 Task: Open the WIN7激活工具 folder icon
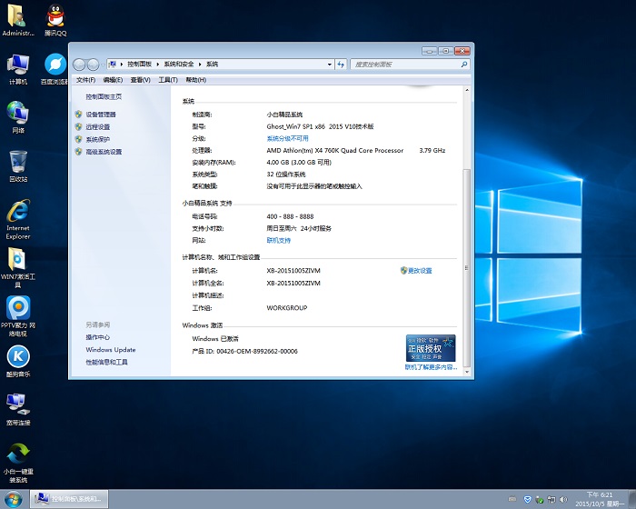point(18,268)
